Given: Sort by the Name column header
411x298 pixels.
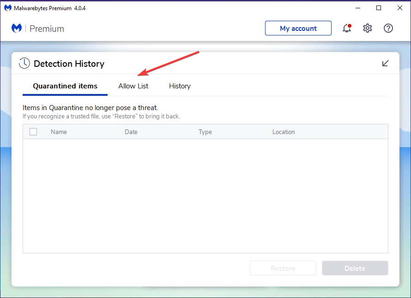Looking at the screenshot, I should point(59,132).
